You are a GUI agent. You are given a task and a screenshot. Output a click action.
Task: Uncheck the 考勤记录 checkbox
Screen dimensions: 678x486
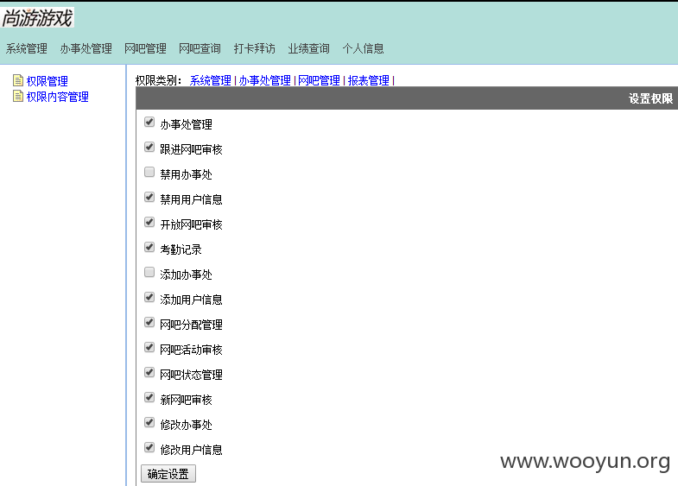[x=149, y=247]
